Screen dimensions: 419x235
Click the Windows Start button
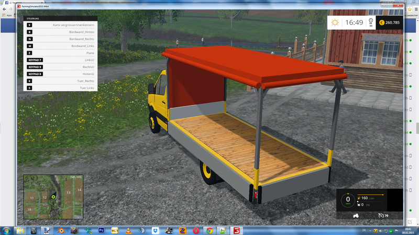click(6, 230)
